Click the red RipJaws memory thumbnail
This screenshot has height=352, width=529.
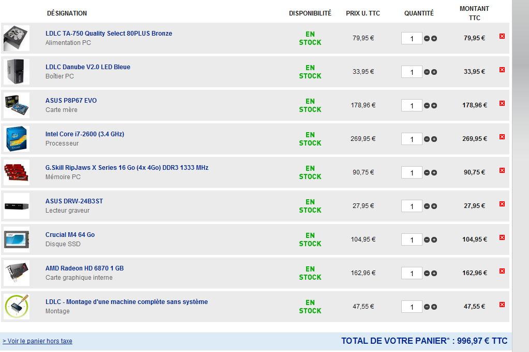coord(17,172)
